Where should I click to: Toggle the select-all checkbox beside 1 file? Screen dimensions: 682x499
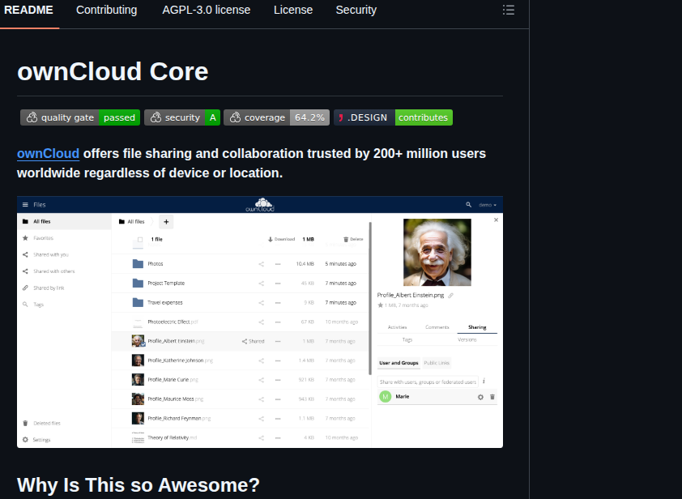140,239
